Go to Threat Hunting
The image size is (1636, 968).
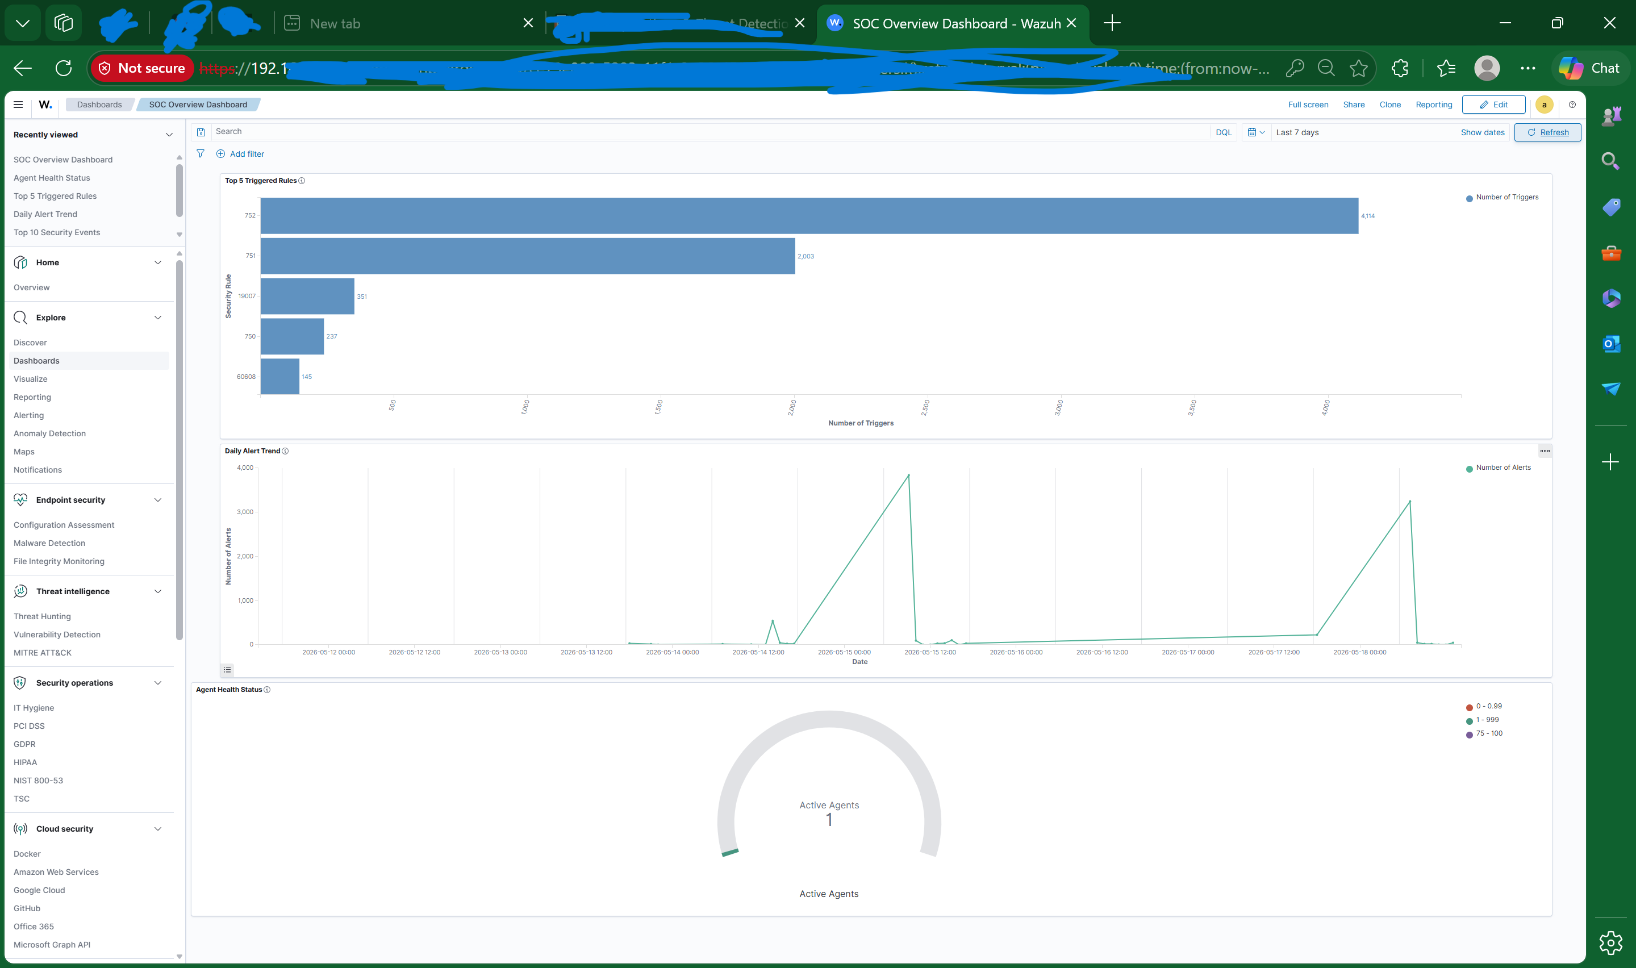click(43, 616)
